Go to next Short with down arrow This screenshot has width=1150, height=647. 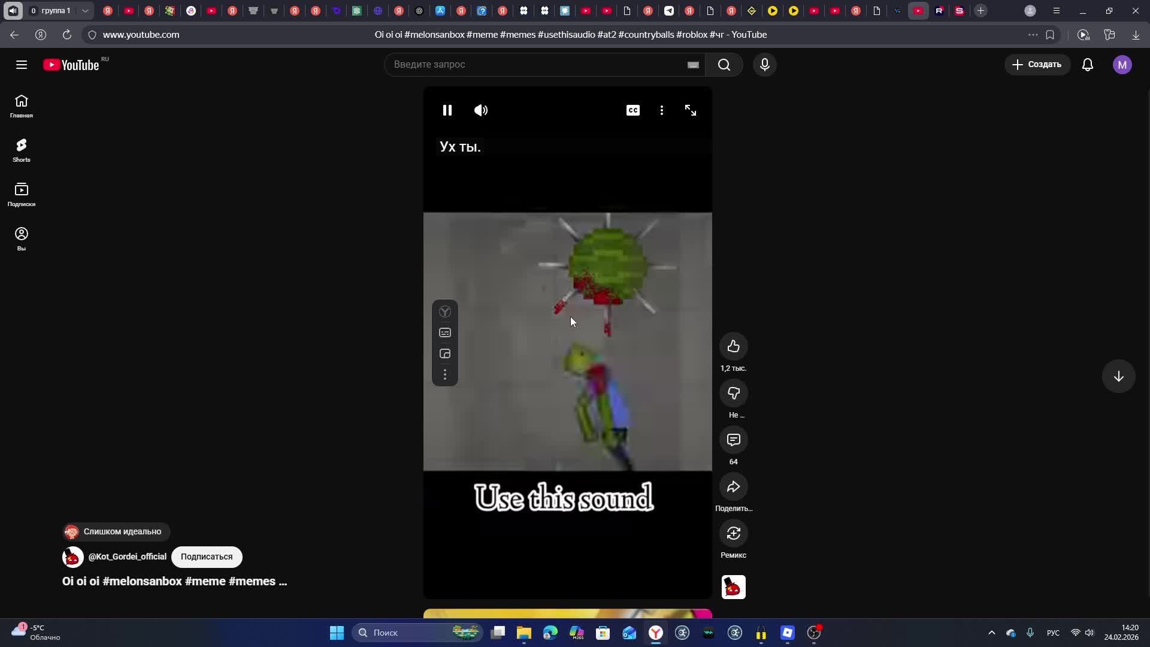[1118, 376]
